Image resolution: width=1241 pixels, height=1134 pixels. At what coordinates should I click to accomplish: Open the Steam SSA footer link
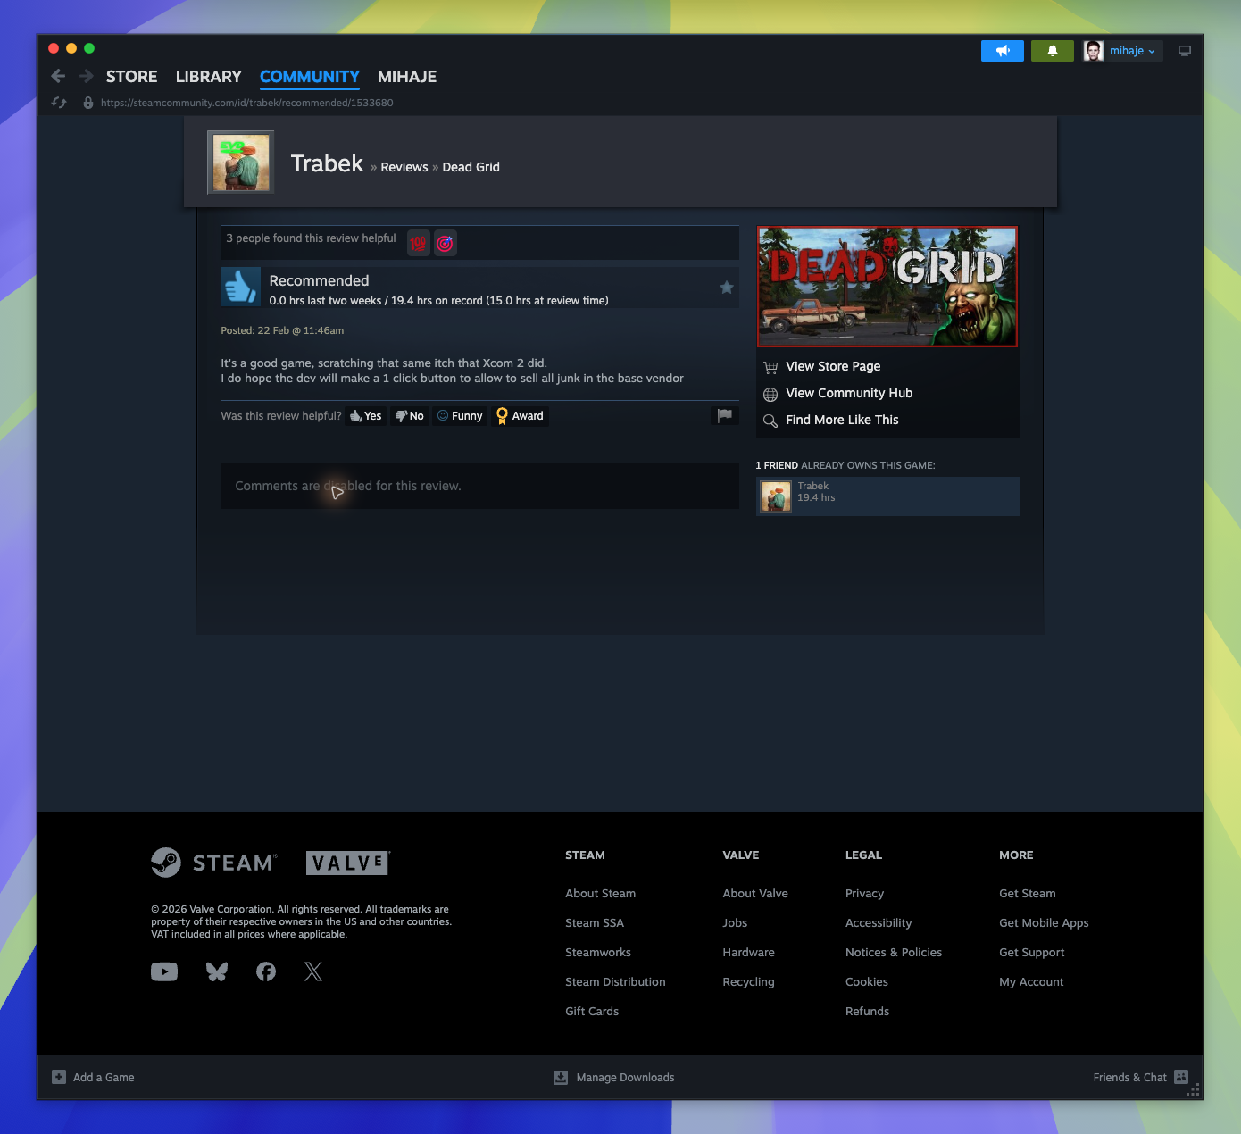coord(595,922)
